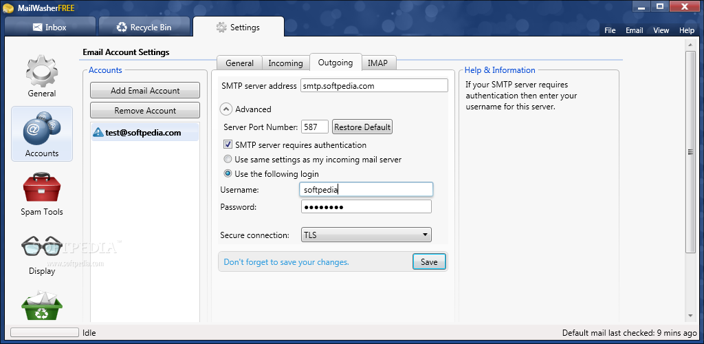Viewport: 704px width, 344px height.
Task: Click the vertical scrollbar on the right
Action: [690, 152]
